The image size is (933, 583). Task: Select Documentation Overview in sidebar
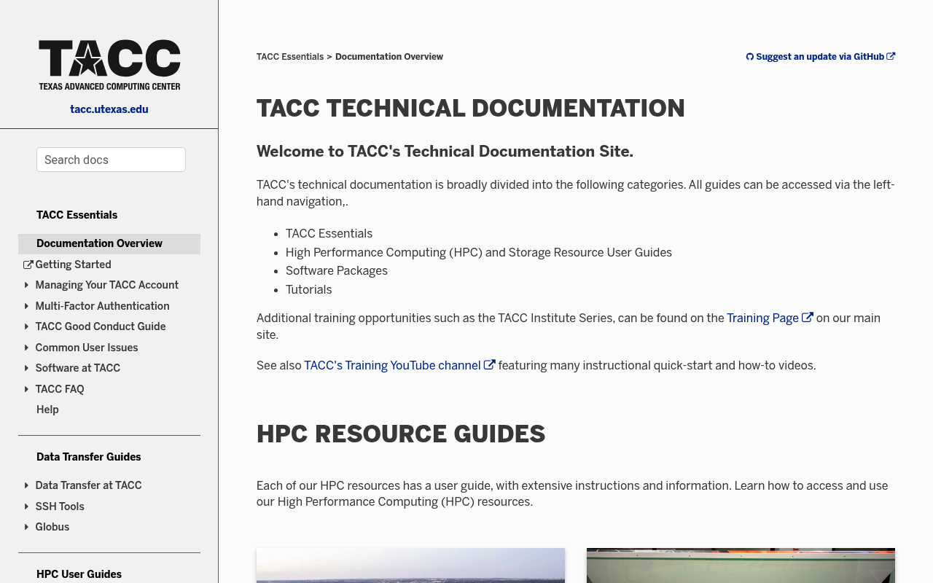[109, 244]
